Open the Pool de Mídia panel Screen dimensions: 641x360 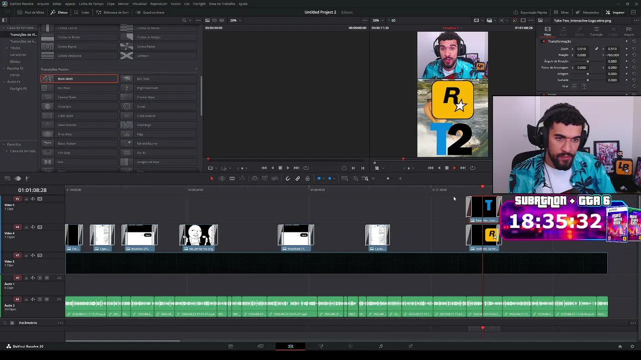[x=30, y=12]
